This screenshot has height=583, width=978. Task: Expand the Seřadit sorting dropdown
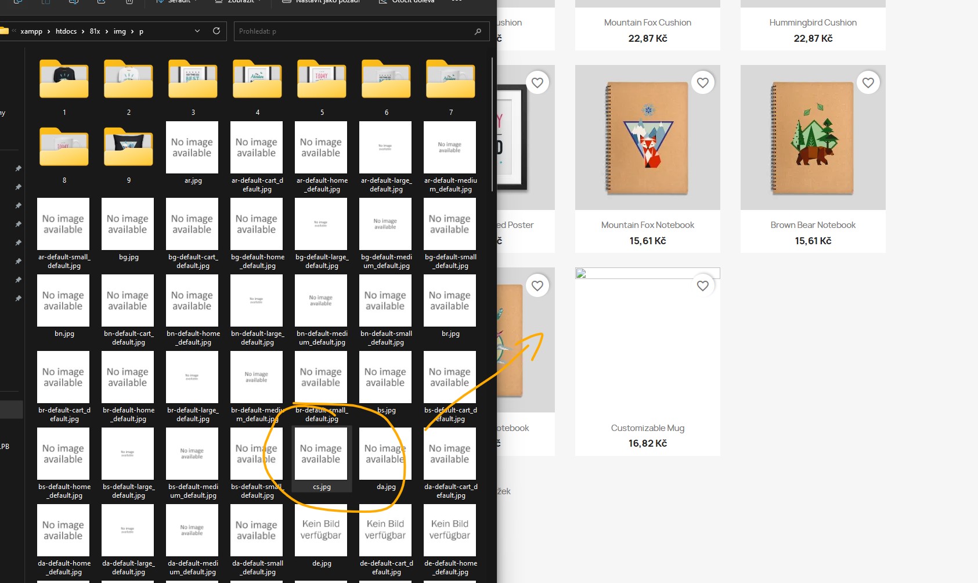click(x=176, y=2)
